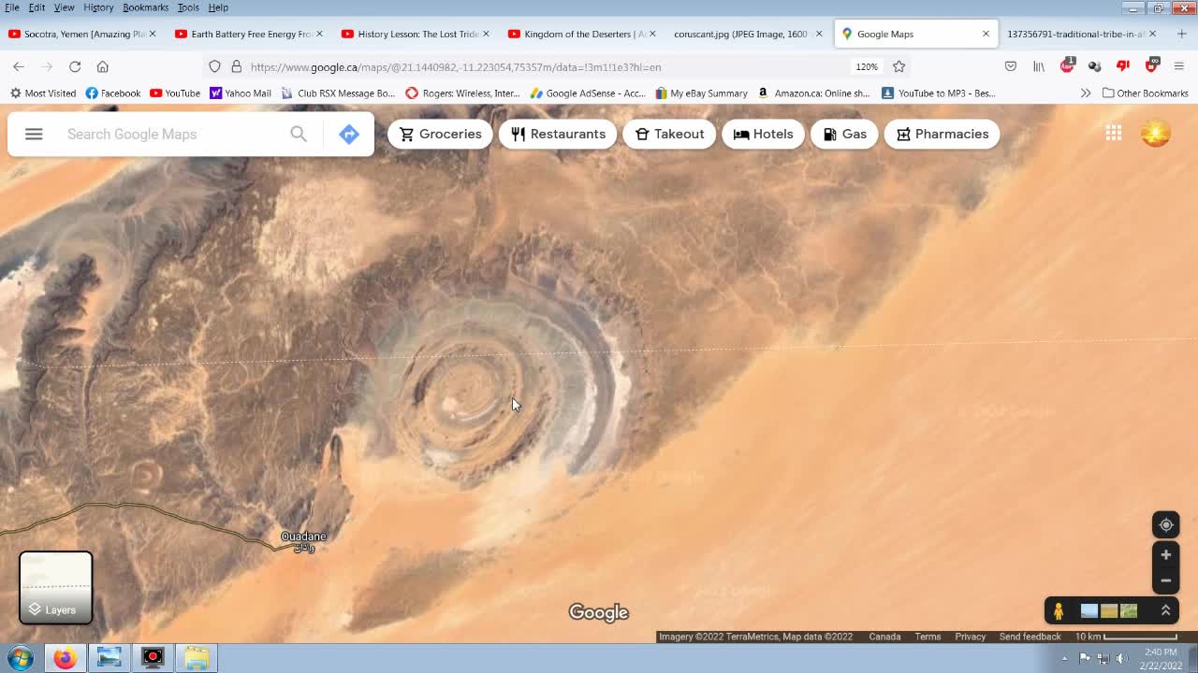This screenshot has height=673, width=1198.
Task: Bookmark this page with the star
Action: pos(899,66)
